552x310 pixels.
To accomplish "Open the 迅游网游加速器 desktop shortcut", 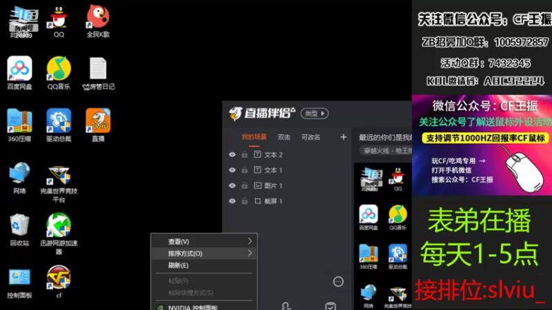I will click(x=59, y=234).
